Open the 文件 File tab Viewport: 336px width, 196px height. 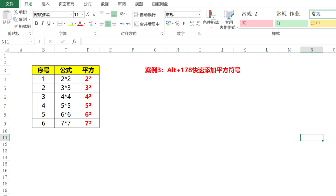9,4
